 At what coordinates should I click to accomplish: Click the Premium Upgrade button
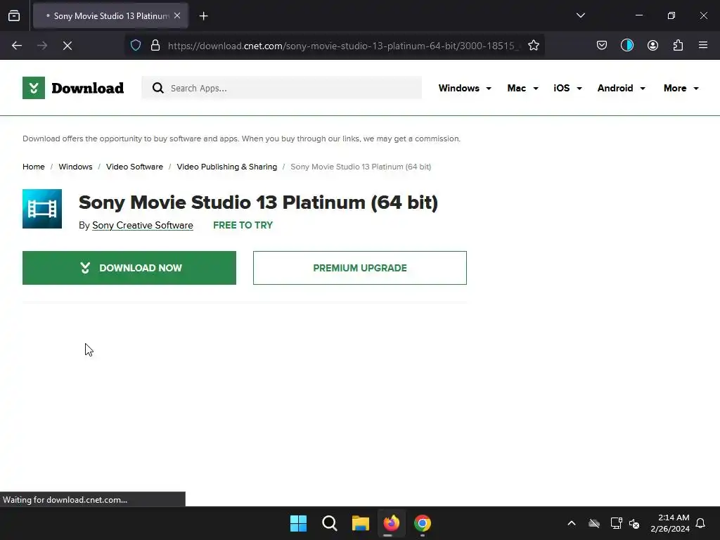click(359, 268)
